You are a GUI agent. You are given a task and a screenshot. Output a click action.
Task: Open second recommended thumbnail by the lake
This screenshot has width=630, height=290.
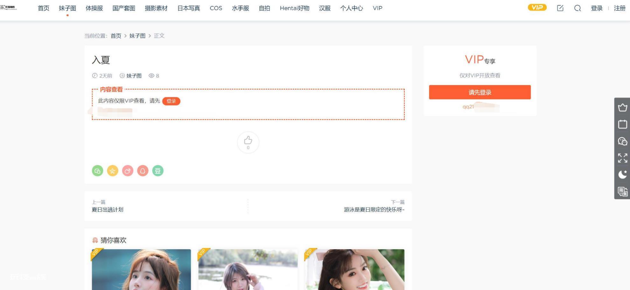click(x=248, y=270)
